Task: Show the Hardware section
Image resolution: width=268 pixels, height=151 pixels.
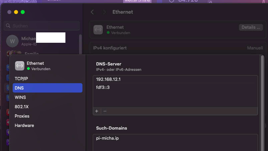Action: click(x=24, y=125)
